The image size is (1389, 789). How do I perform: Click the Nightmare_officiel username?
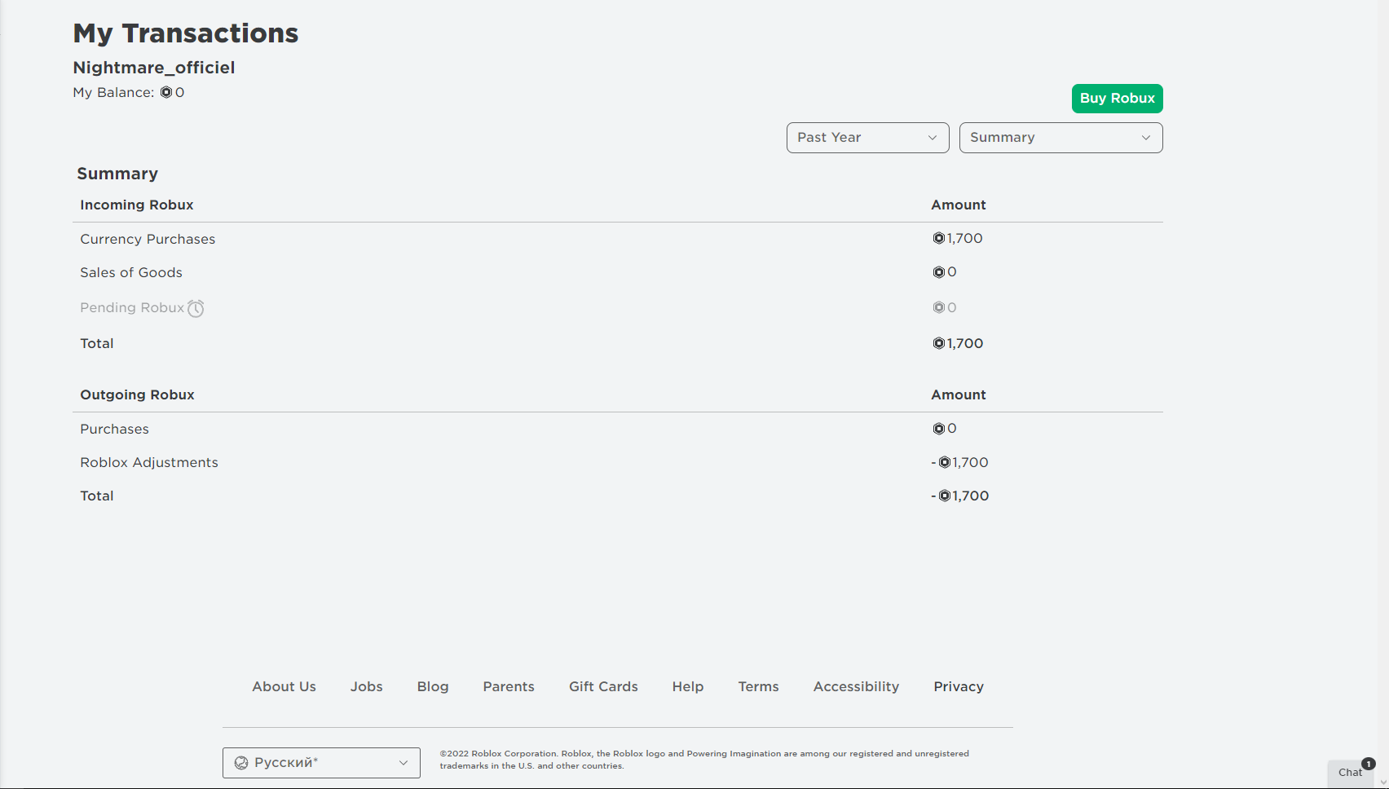(154, 68)
